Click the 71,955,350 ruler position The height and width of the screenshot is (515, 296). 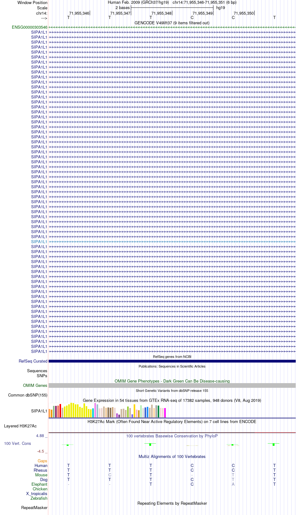click(x=244, y=13)
